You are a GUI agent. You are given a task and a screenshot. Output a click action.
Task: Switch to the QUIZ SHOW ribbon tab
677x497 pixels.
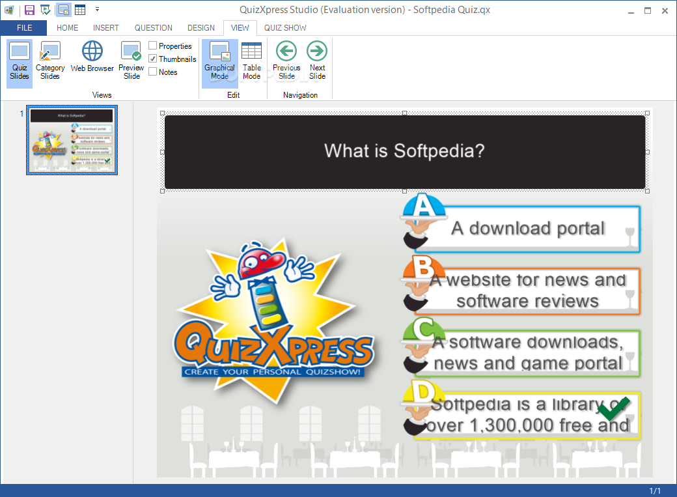[285, 28]
